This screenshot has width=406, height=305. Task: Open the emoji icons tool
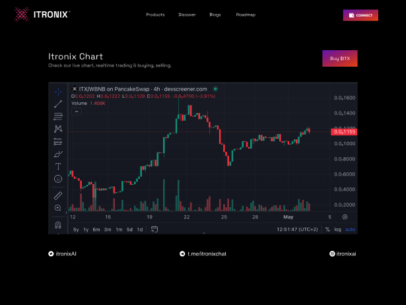coord(58,179)
